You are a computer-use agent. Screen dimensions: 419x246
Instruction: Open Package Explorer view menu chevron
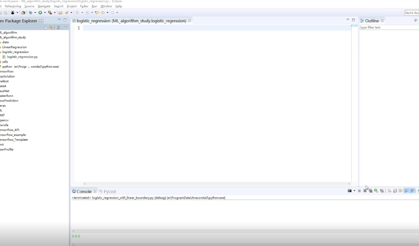pos(66,27)
